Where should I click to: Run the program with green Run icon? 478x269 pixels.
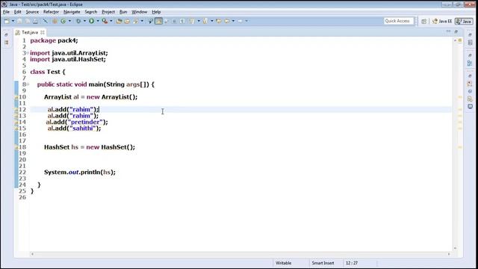(91, 21)
